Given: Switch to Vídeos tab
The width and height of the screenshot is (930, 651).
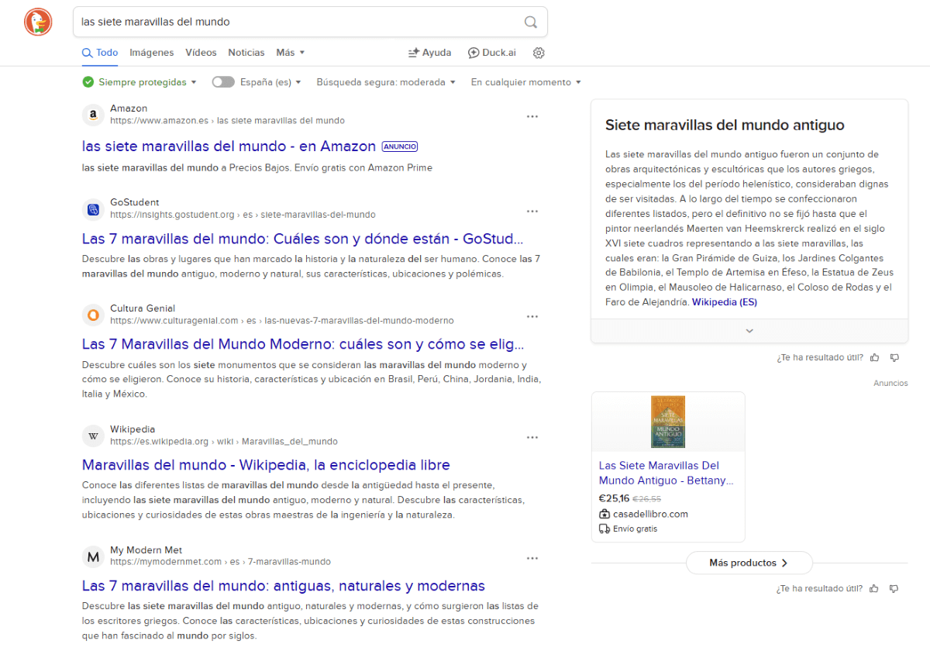Looking at the screenshot, I should click(x=201, y=53).
